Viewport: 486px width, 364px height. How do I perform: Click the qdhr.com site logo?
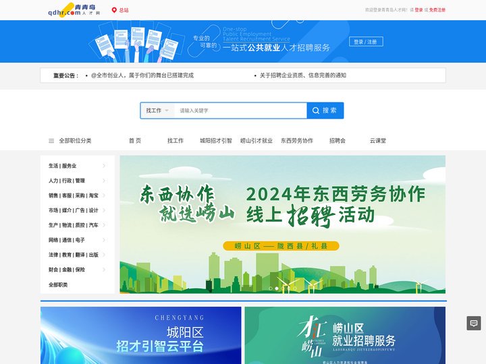(x=74, y=10)
